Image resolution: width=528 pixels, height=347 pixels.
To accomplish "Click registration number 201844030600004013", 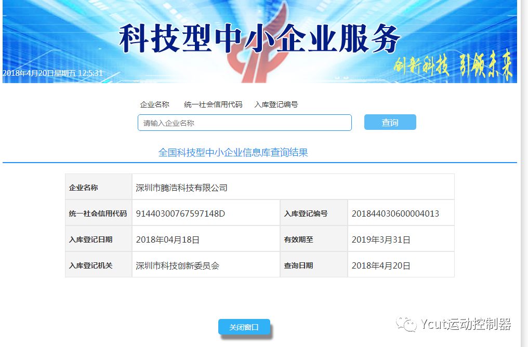I will pyautogui.click(x=395, y=213).
